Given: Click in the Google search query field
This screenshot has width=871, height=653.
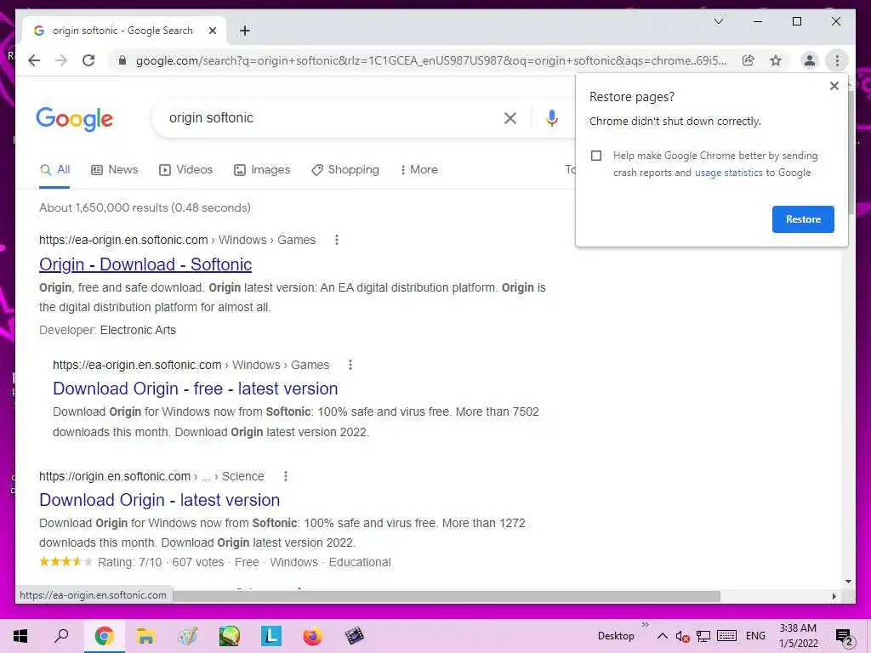Looking at the screenshot, I should click(327, 117).
